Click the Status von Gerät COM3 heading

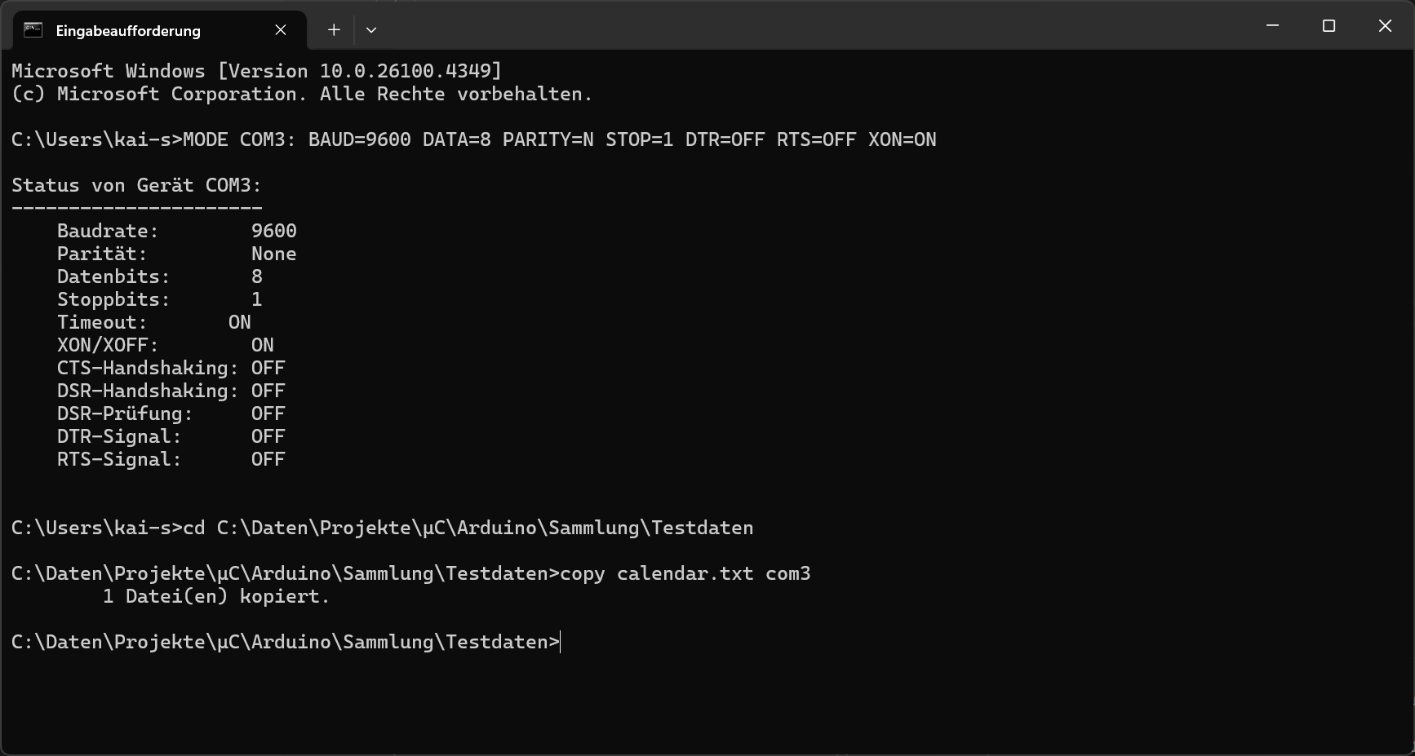pos(136,185)
